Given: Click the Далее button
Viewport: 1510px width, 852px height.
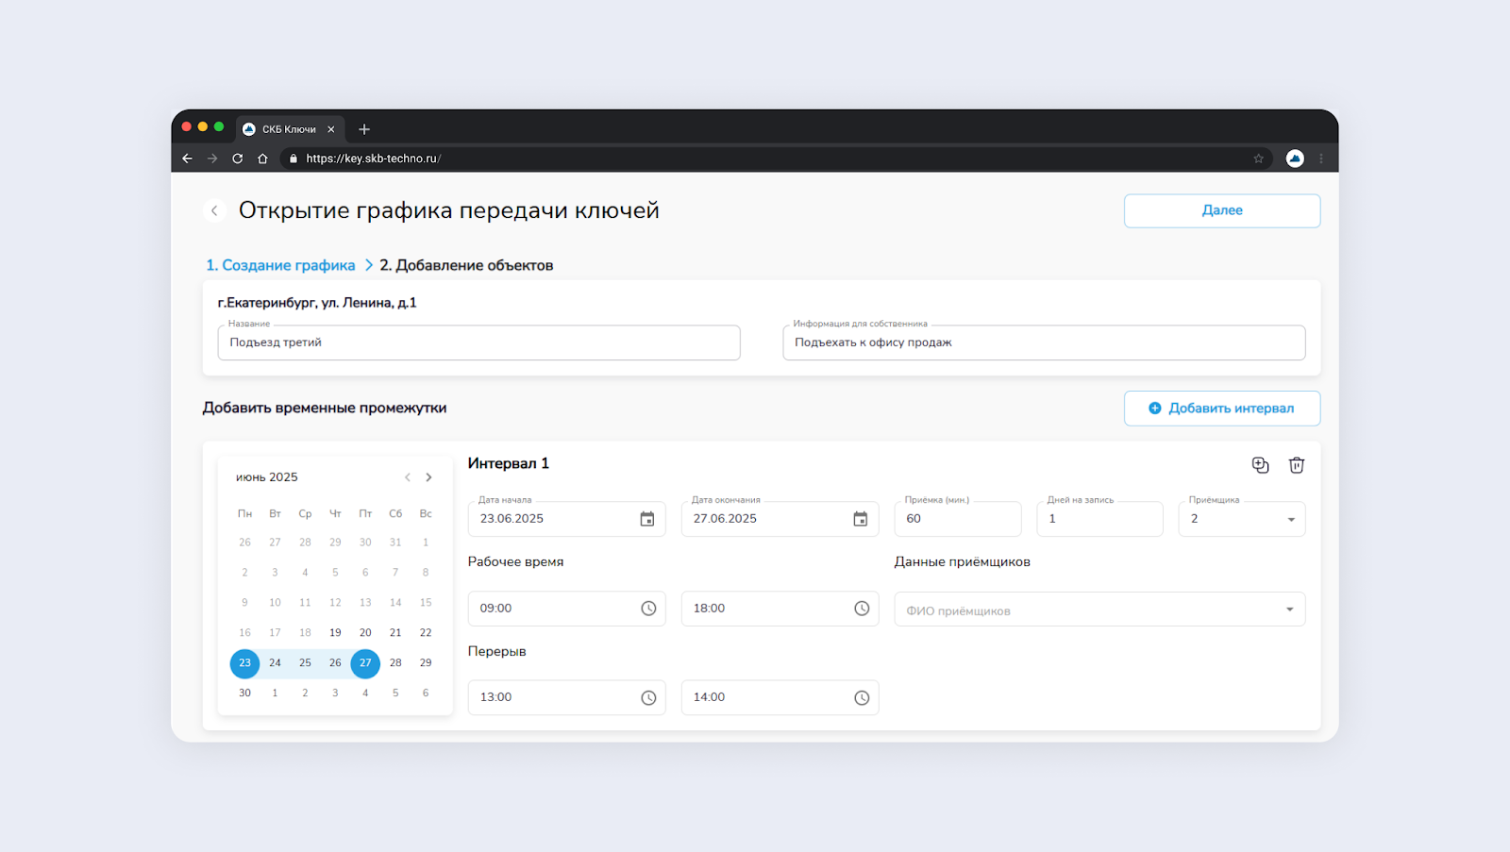Looking at the screenshot, I should click(1222, 210).
